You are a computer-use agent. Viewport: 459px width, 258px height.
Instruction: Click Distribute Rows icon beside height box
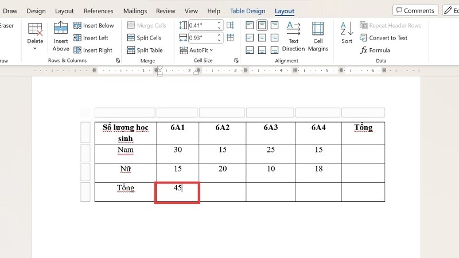point(231,25)
